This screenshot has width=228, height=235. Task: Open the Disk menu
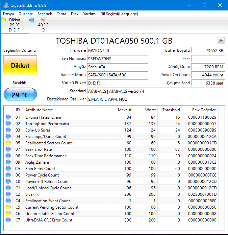[75, 14]
